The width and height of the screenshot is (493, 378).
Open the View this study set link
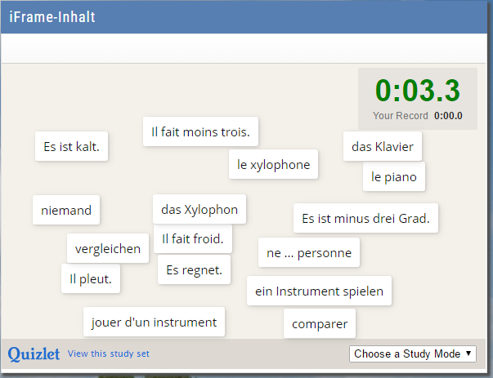click(x=109, y=354)
